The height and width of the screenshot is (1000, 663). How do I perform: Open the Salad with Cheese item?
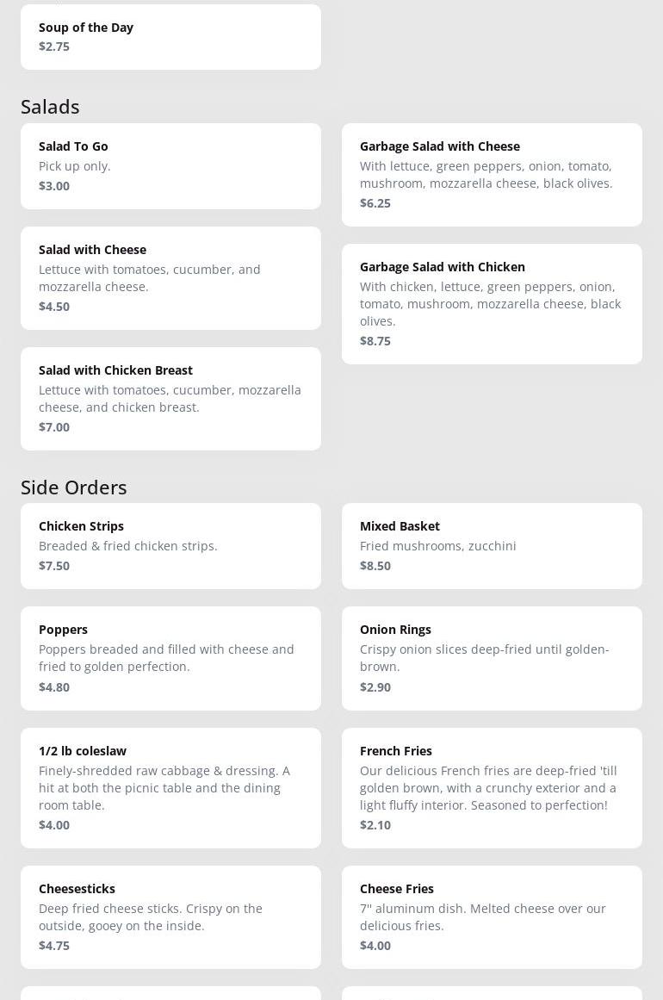[170, 278]
